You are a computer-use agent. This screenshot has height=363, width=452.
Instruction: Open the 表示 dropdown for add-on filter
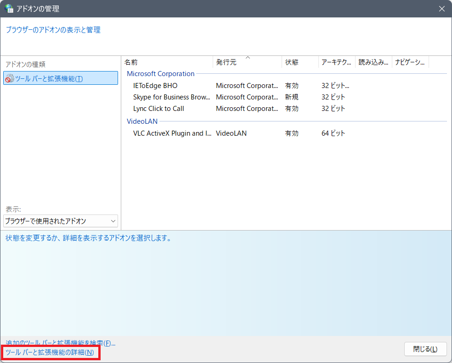61,221
